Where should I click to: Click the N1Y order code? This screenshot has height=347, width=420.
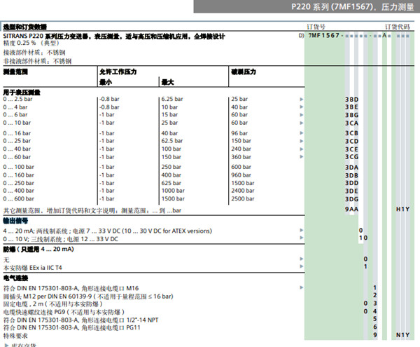[x=403, y=335]
